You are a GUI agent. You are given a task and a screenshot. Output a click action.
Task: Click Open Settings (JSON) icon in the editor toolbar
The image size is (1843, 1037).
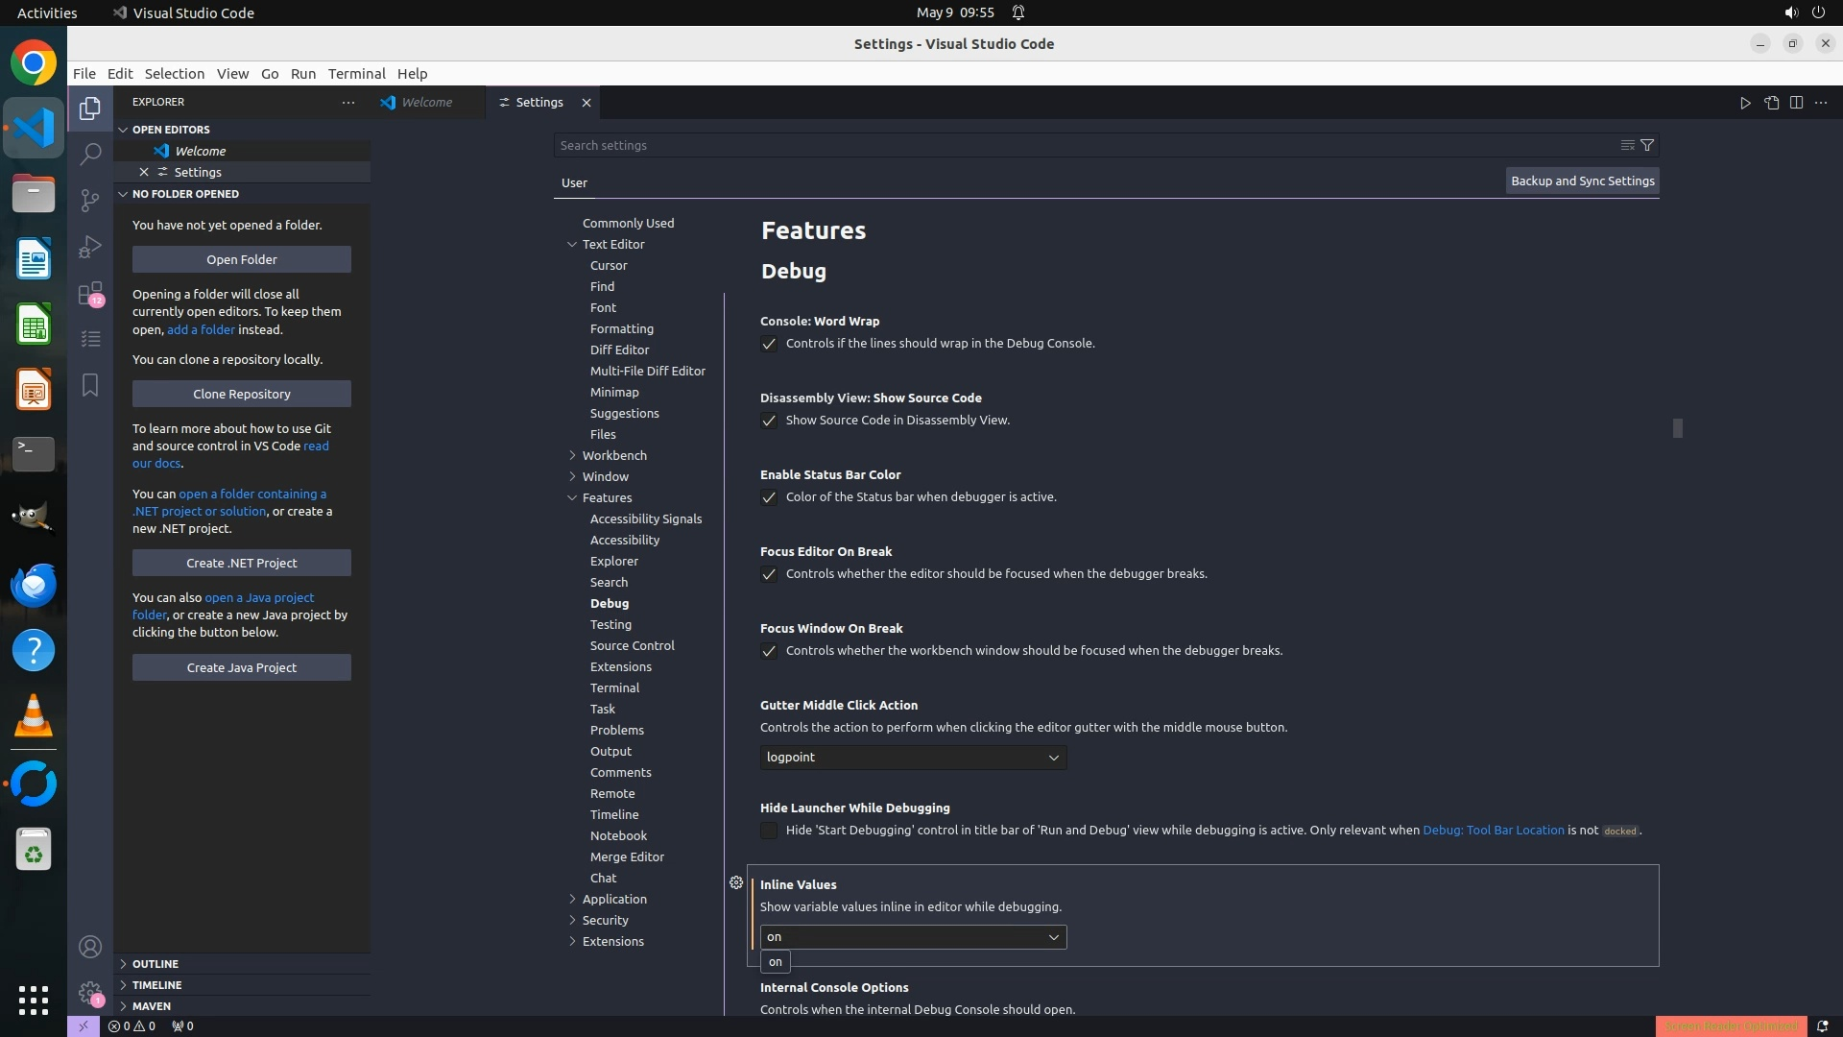coord(1771,103)
